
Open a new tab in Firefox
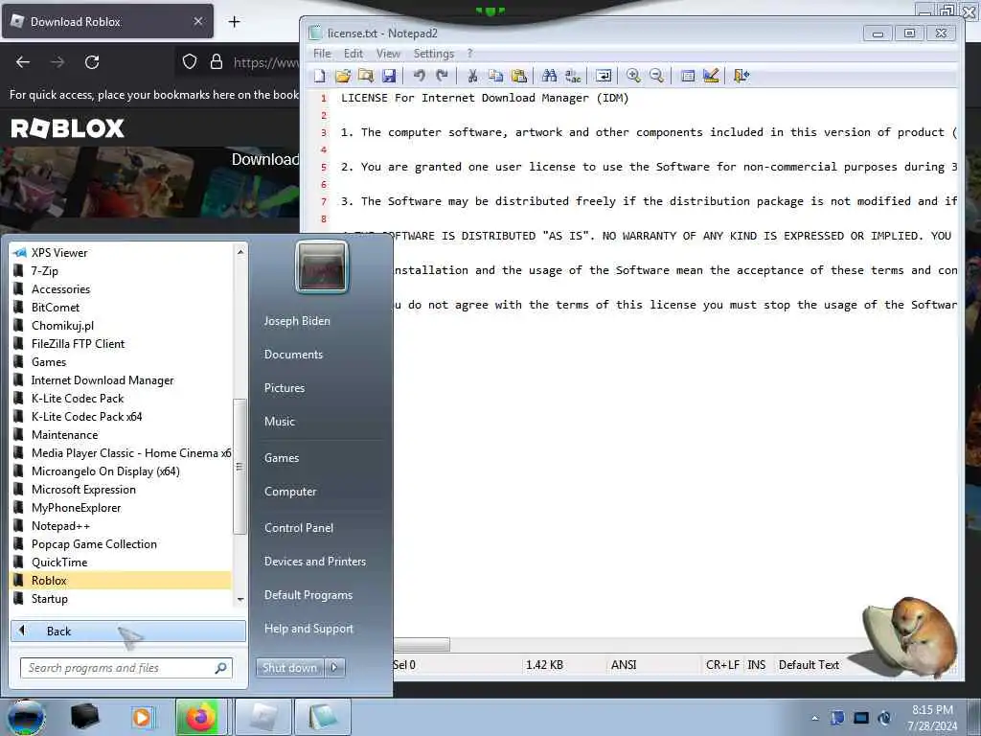(234, 22)
